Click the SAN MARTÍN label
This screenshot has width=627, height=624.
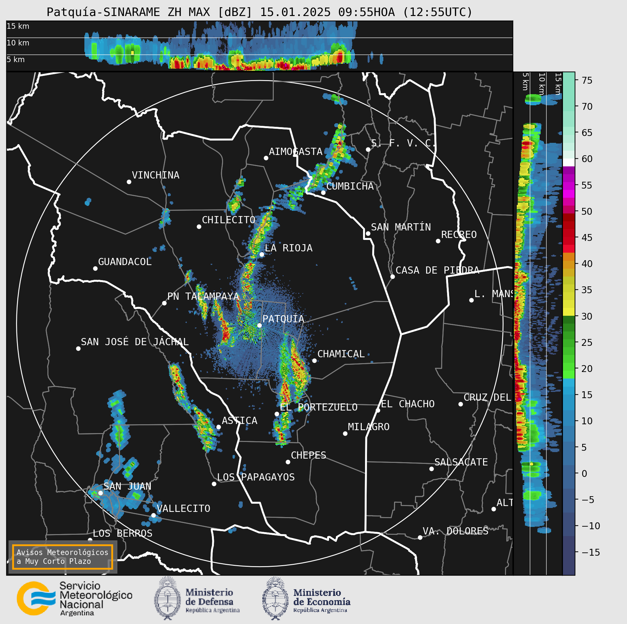(401, 227)
